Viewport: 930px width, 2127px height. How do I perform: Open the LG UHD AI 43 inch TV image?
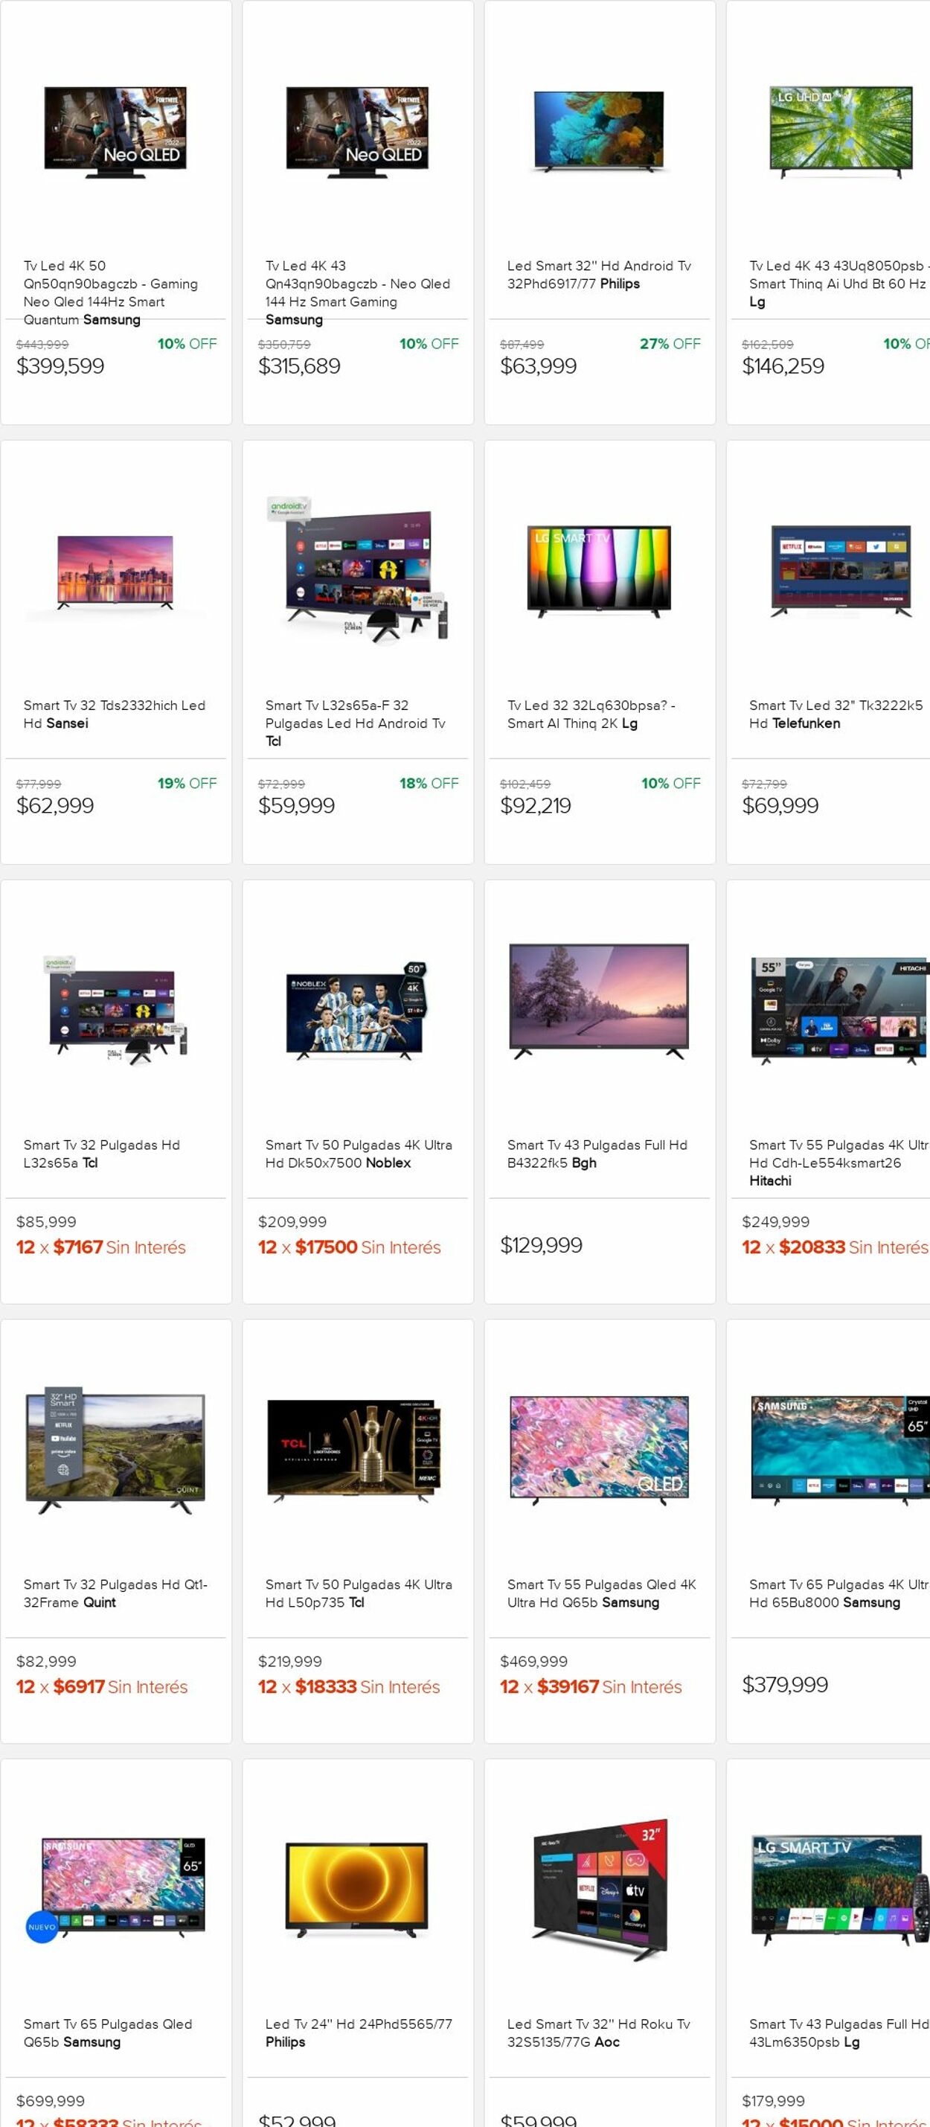pyautogui.click(x=840, y=131)
